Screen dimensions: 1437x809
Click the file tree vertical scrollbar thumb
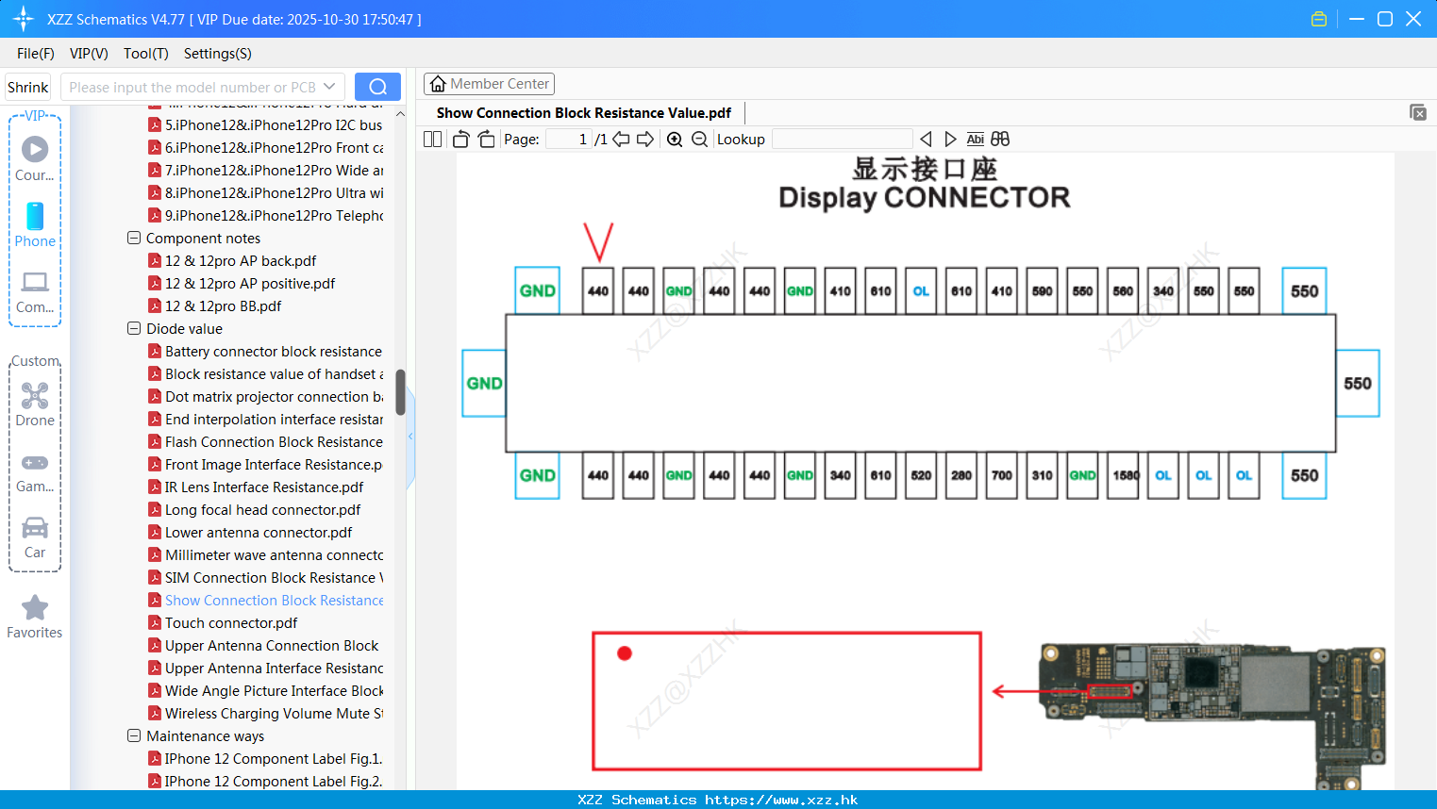400,392
